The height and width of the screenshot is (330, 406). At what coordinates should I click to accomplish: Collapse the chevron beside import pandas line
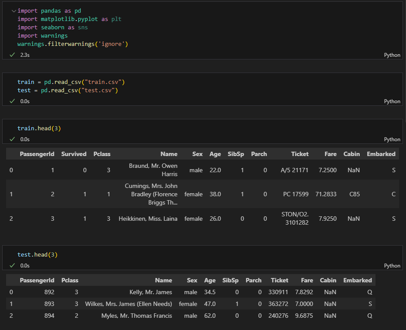tap(14, 11)
